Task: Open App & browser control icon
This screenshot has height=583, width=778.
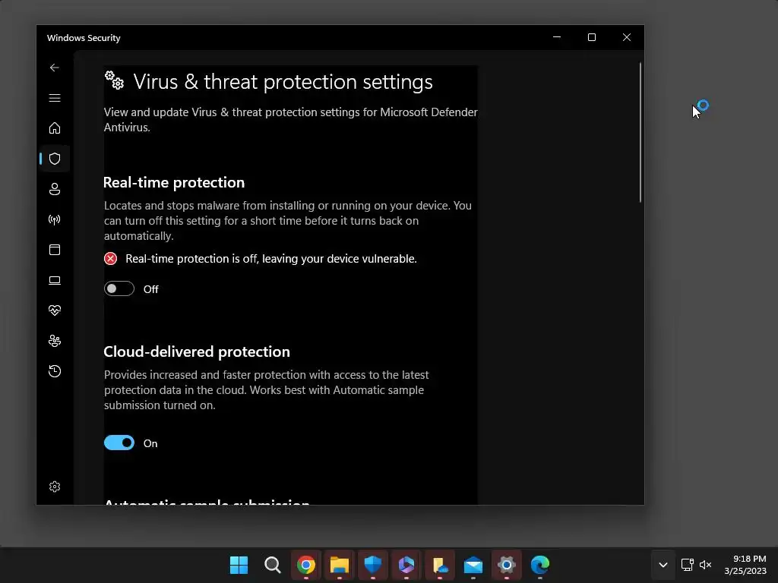Action: click(55, 250)
